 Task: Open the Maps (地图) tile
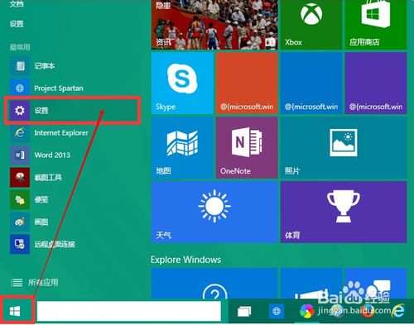(x=182, y=147)
